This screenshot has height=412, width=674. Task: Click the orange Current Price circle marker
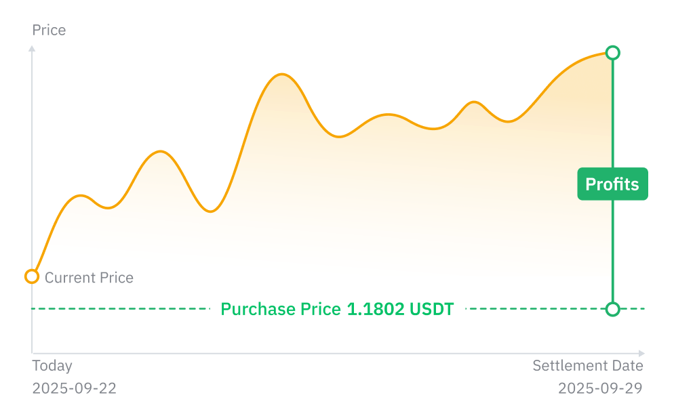tap(32, 276)
